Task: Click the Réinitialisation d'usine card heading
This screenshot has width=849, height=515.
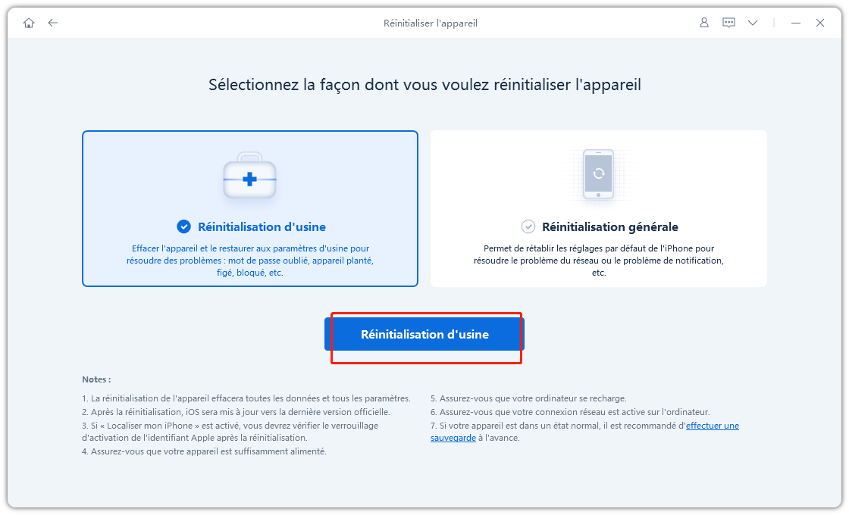Action: click(262, 226)
